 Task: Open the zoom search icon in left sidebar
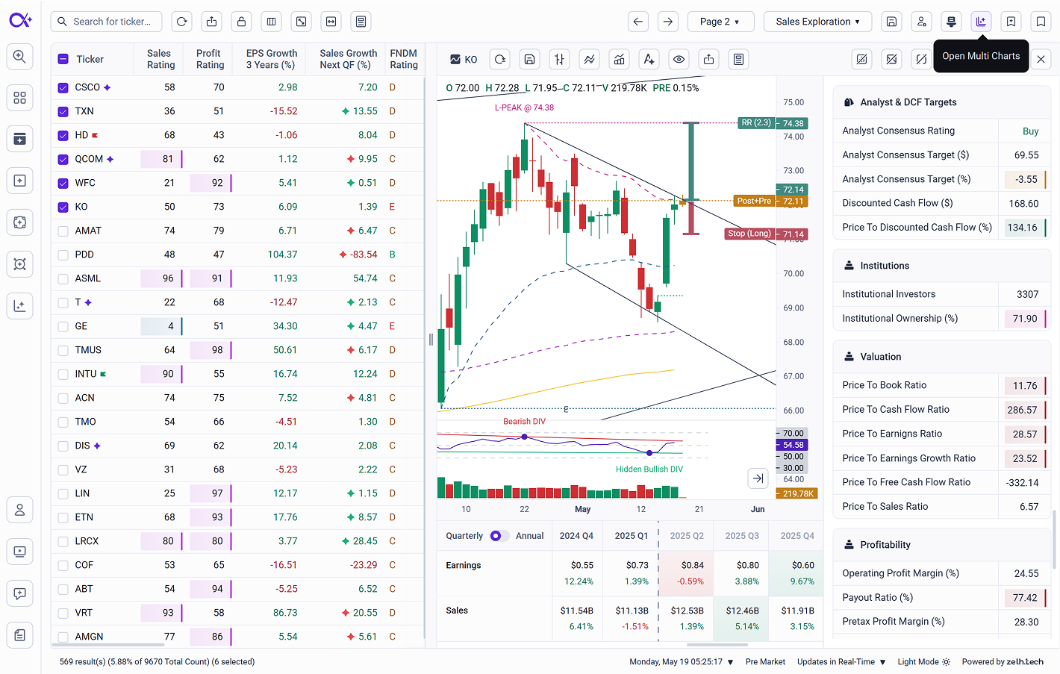(x=20, y=56)
